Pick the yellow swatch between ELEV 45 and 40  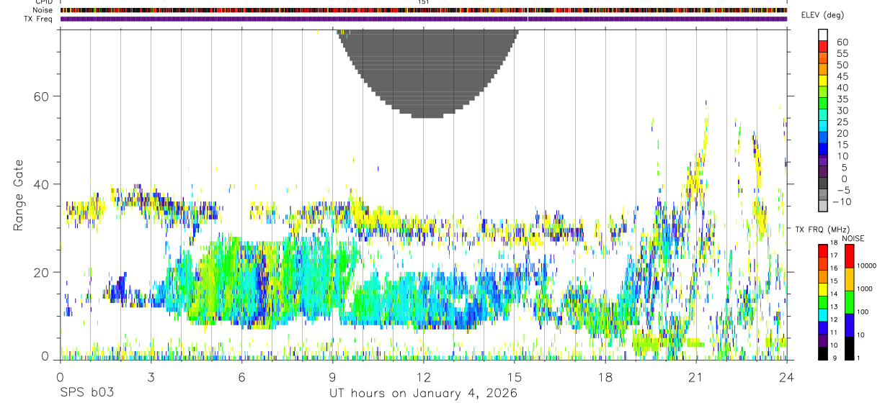point(823,81)
